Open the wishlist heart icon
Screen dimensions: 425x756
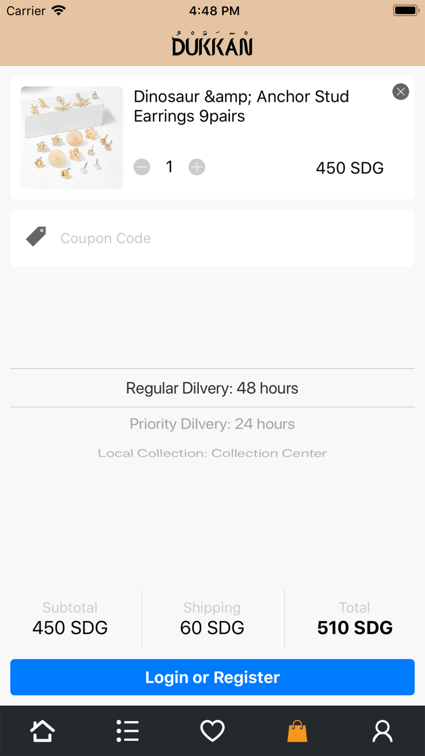click(x=212, y=731)
